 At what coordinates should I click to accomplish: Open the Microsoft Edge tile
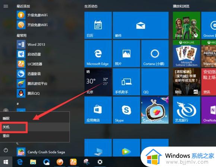pyautogui.click(x=98, y=53)
